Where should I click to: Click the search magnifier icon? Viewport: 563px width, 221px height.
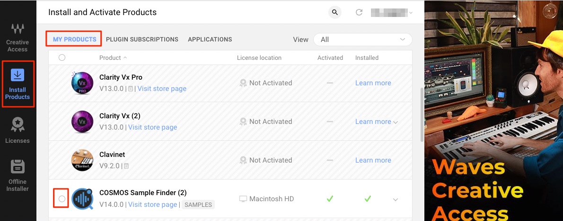click(334, 13)
